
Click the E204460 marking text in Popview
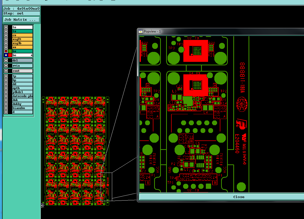(x=237, y=144)
